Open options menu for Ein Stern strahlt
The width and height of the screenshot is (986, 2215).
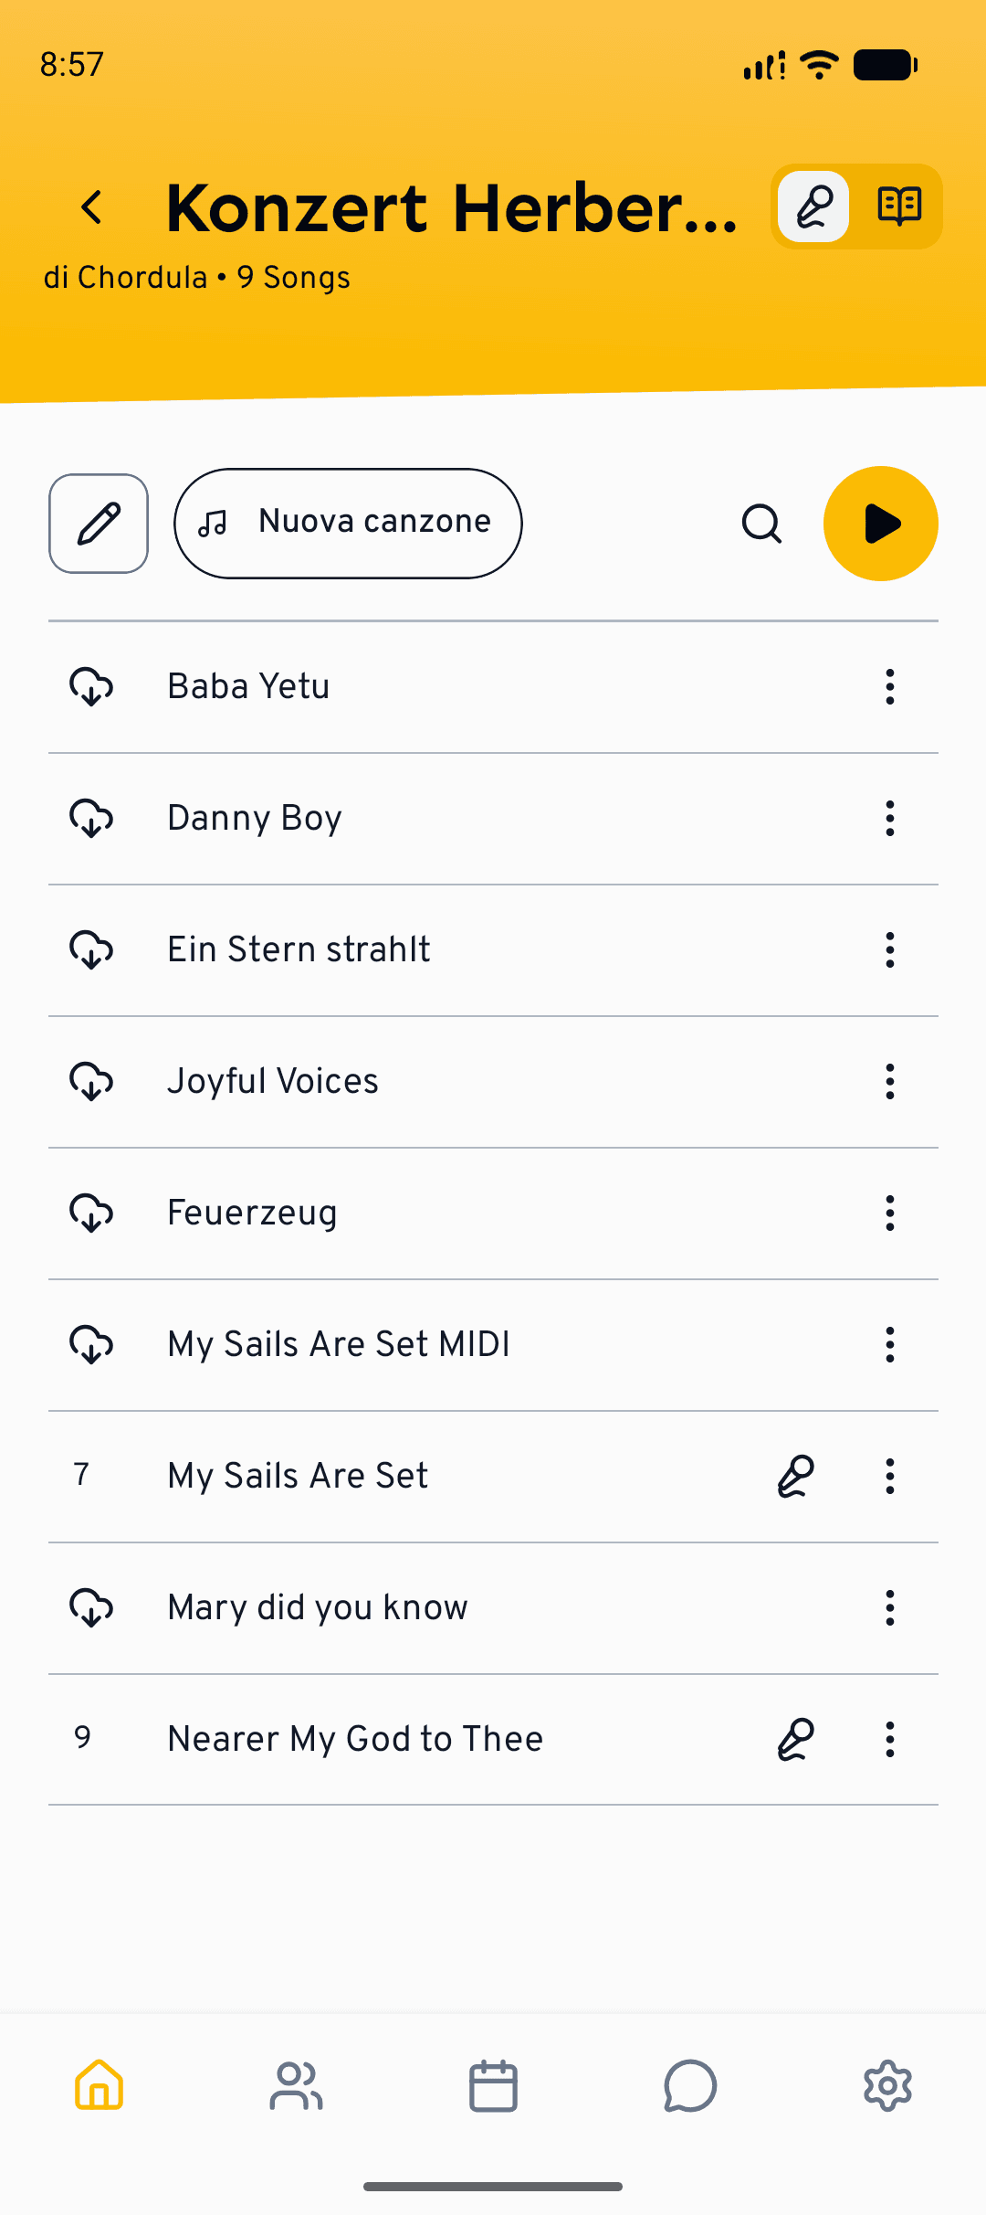pos(890,950)
